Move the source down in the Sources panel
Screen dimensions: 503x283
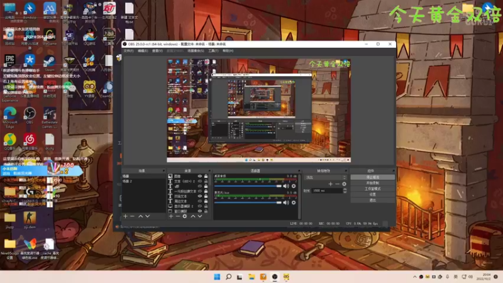200,216
